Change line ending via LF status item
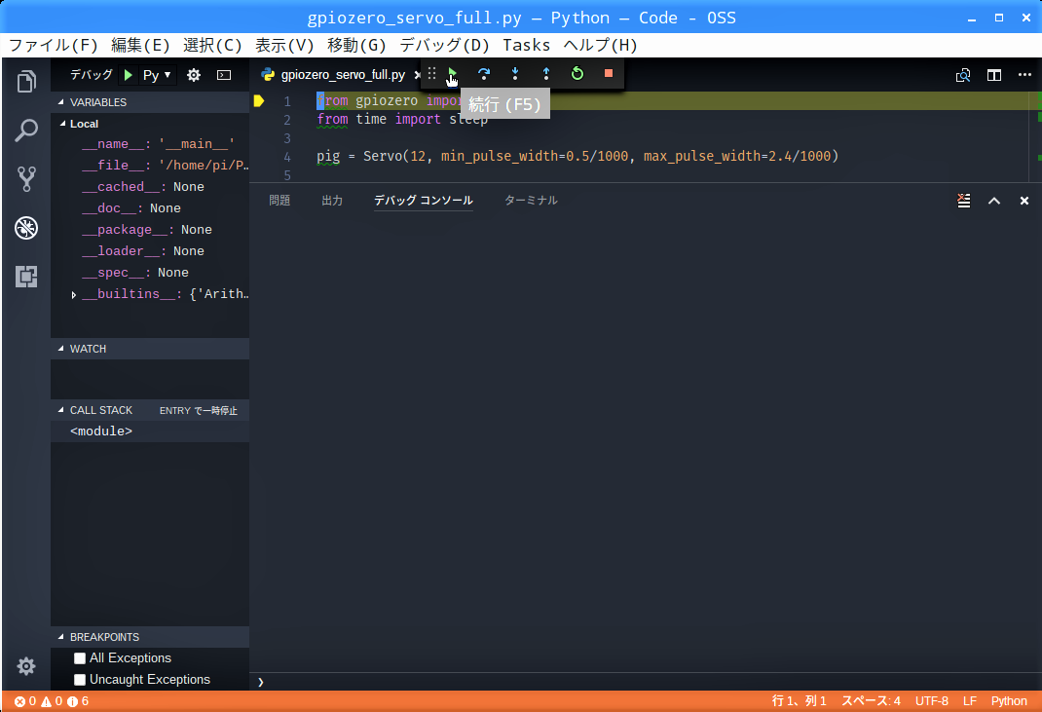 [x=970, y=701]
